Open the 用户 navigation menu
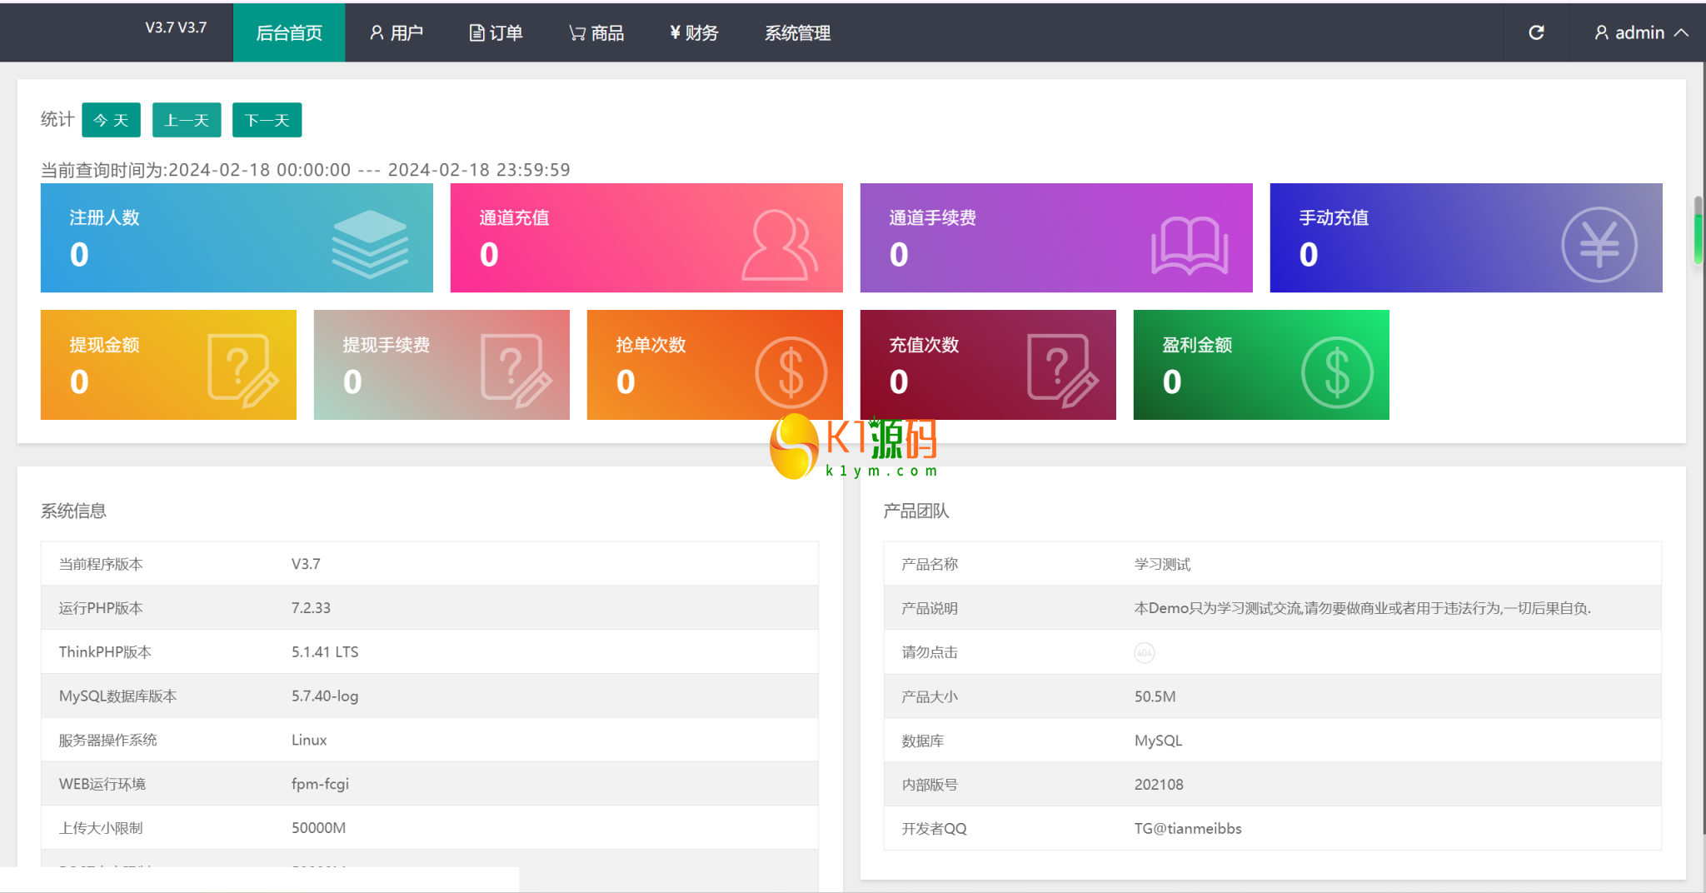 pyautogui.click(x=397, y=32)
